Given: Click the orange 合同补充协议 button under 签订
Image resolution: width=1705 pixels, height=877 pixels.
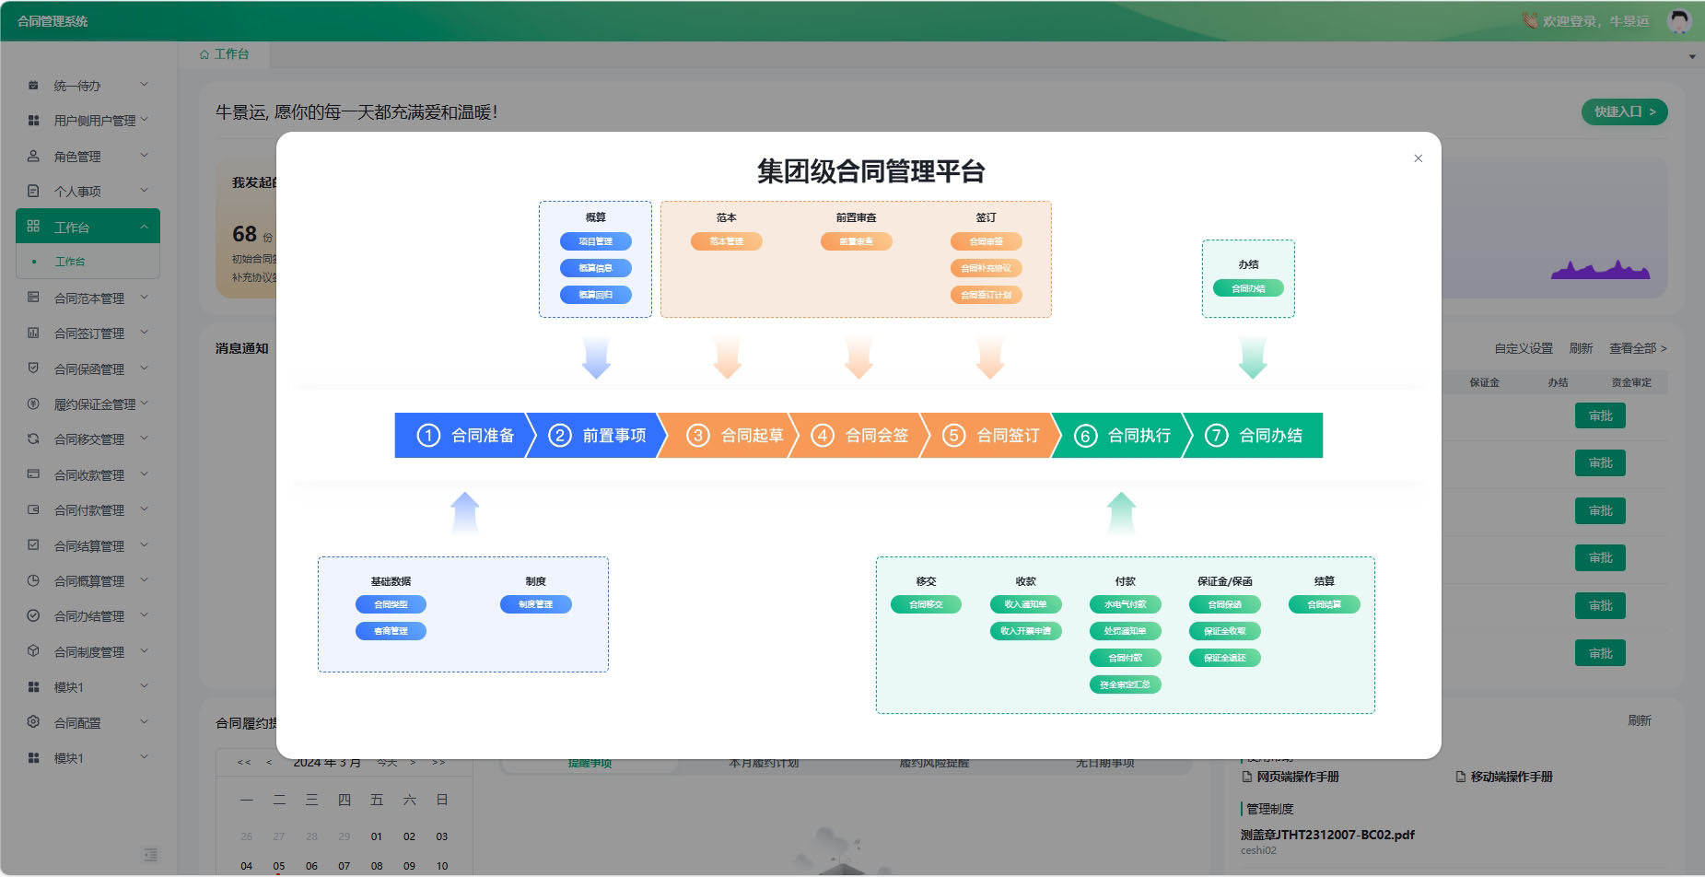Looking at the screenshot, I should 986,268.
